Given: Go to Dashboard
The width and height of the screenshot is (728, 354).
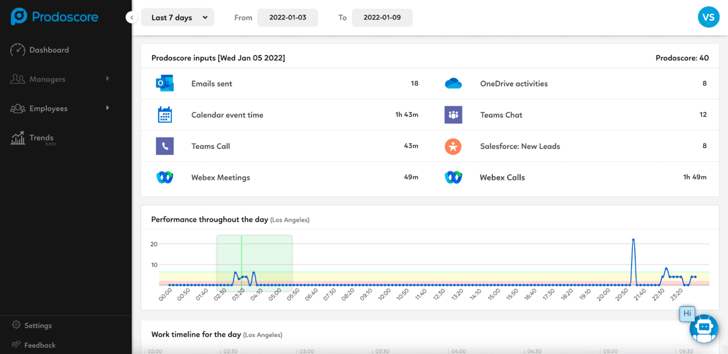Looking at the screenshot, I should [x=49, y=50].
